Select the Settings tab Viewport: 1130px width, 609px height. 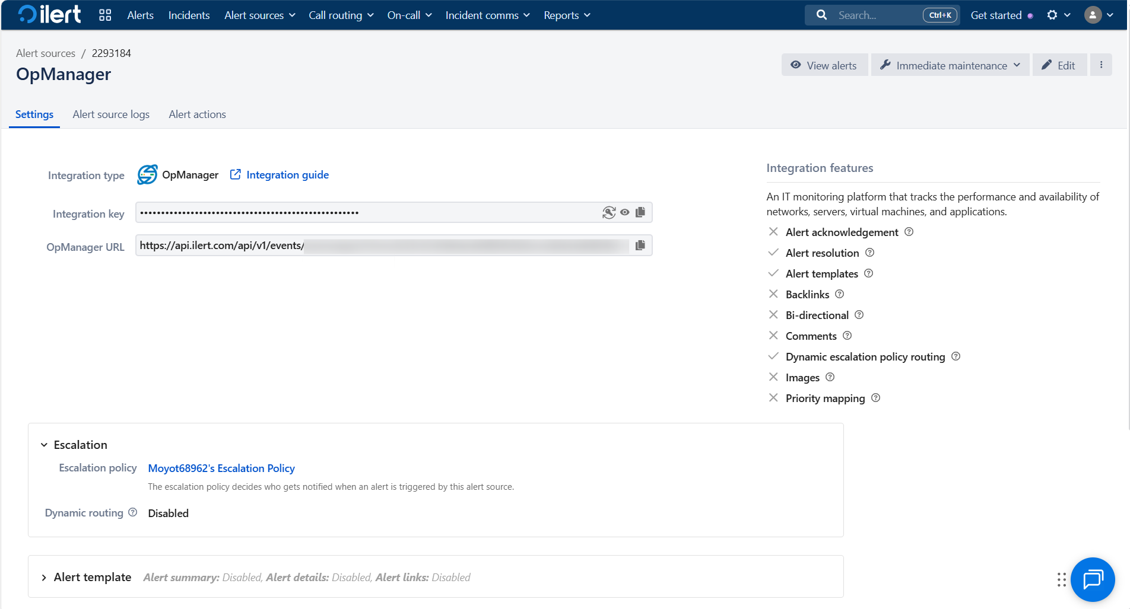[34, 114]
